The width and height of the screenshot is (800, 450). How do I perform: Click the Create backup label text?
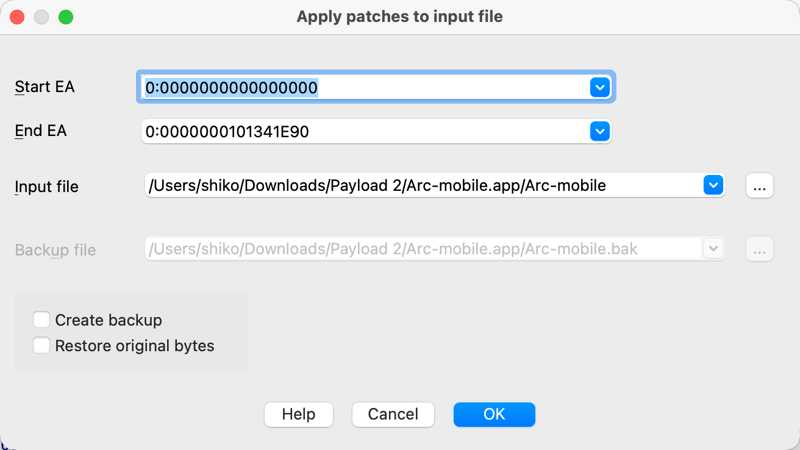[x=109, y=320]
